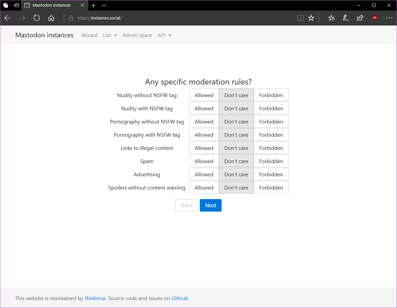The width and height of the screenshot is (397, 308).
Task: Set Advertising to Allowed
Action: coord(204,174)
